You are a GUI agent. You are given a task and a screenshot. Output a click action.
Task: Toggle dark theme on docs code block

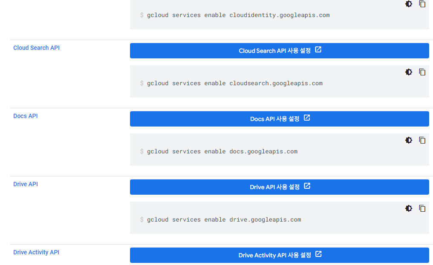409,140
